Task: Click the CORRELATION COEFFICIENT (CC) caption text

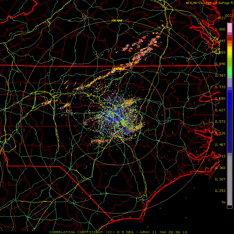Action: coord(82,232)
